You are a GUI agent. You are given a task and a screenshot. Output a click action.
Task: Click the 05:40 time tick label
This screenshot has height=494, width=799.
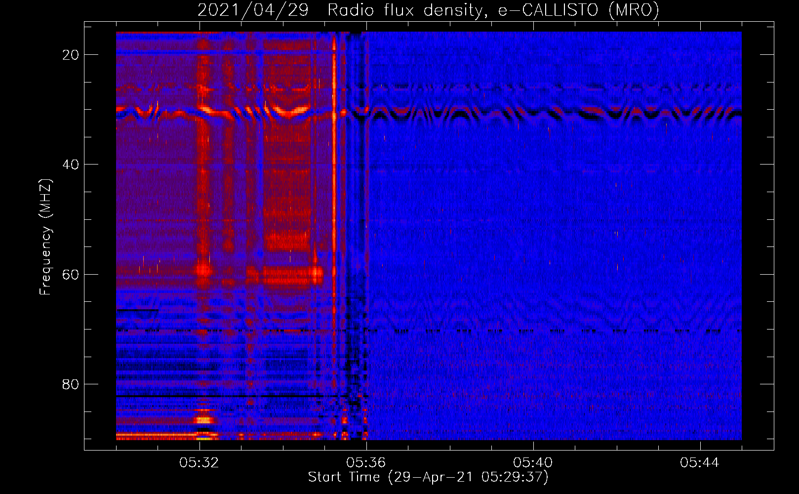coord(533,463)
